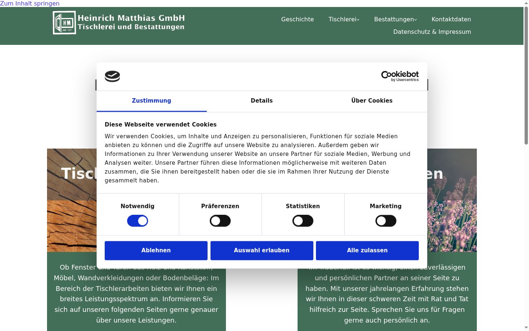Toggle the Notwendig cookie switch
This screenshot has height=331, width=529.
(x=137, y=221)
